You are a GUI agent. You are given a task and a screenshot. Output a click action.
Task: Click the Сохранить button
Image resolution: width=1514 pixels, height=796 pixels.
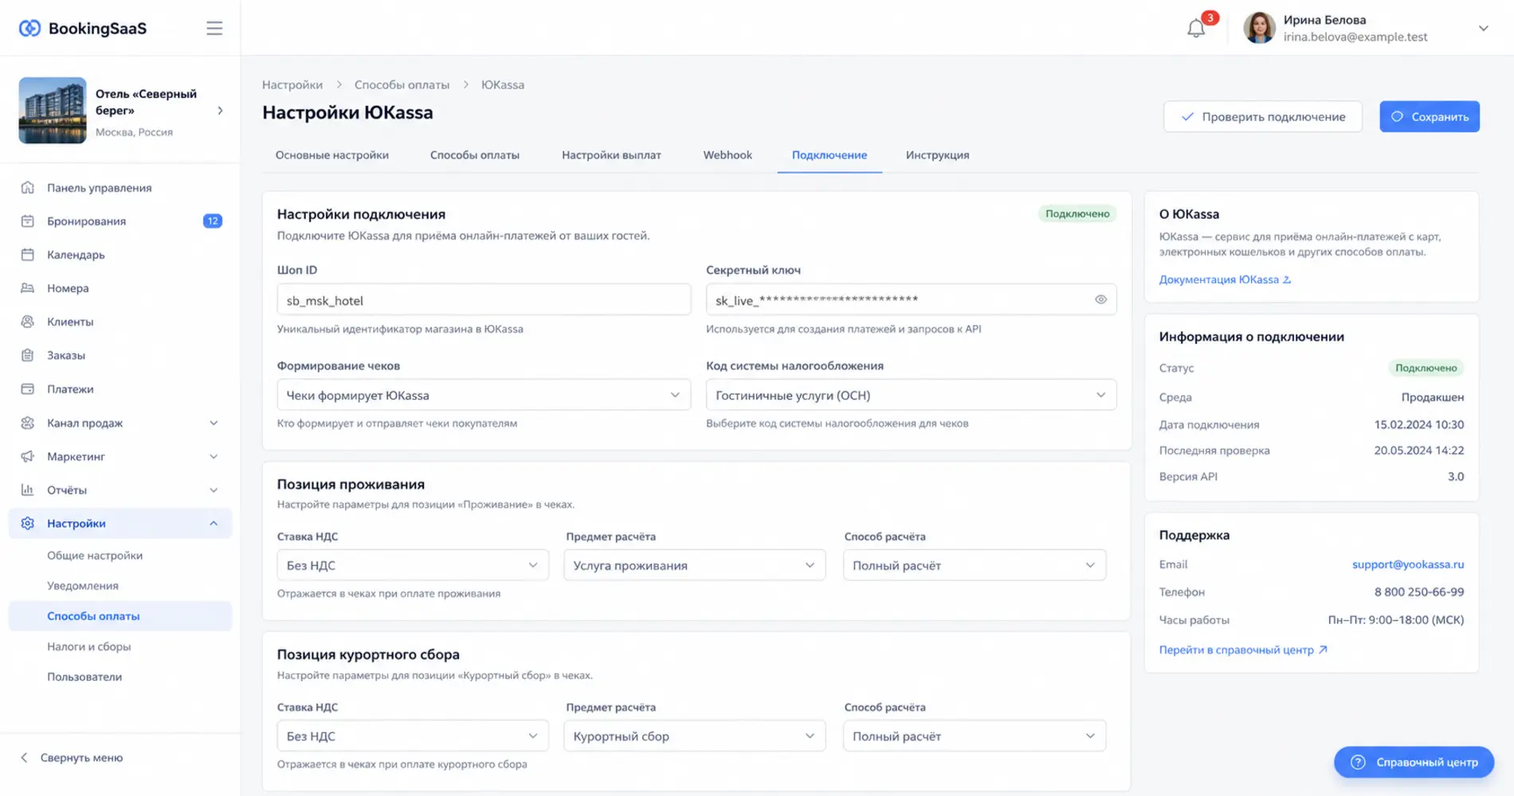click(x=1430, y=116)
